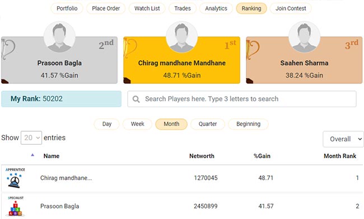Click Prasoon Bagla's avatar on the 2nd place card
This screenshot has height=219, width=364.
[59, 37]
